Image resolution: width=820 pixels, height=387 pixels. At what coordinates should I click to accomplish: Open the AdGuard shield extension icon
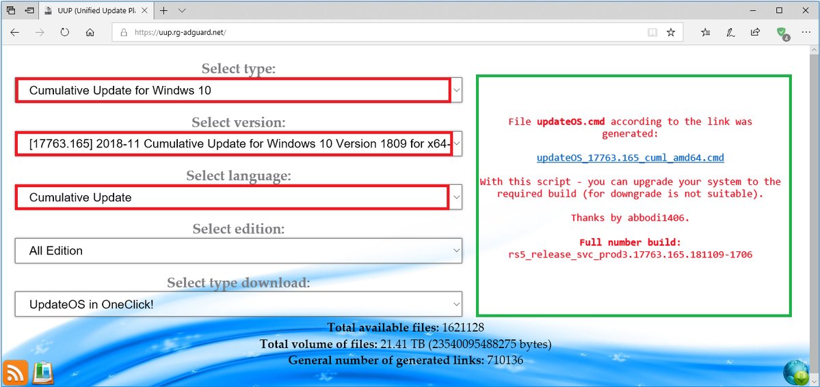click(782, 33)
